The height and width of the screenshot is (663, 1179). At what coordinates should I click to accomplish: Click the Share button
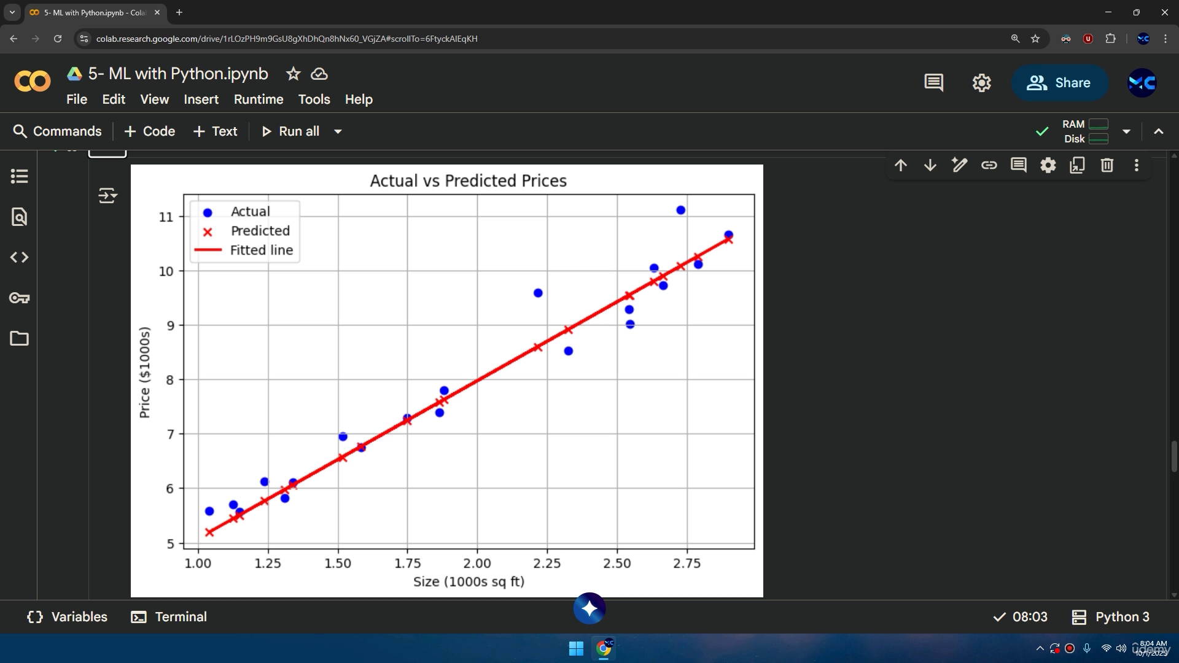tap(1059, 83)
